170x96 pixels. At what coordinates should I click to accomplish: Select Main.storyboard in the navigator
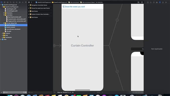click(14, 25)
